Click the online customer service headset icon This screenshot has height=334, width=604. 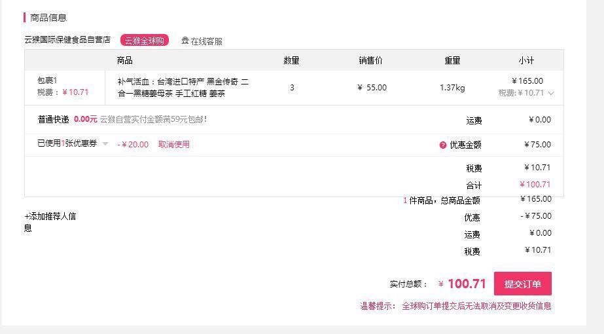point(185,41)
